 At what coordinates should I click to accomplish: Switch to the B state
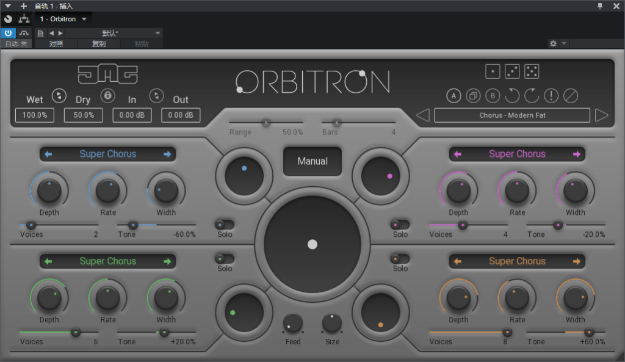(x=493, y=96)
